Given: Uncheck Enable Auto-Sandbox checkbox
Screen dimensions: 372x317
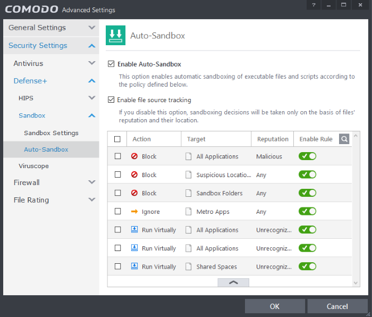Looking at the screenshot, I should click(x=111, y=64).
